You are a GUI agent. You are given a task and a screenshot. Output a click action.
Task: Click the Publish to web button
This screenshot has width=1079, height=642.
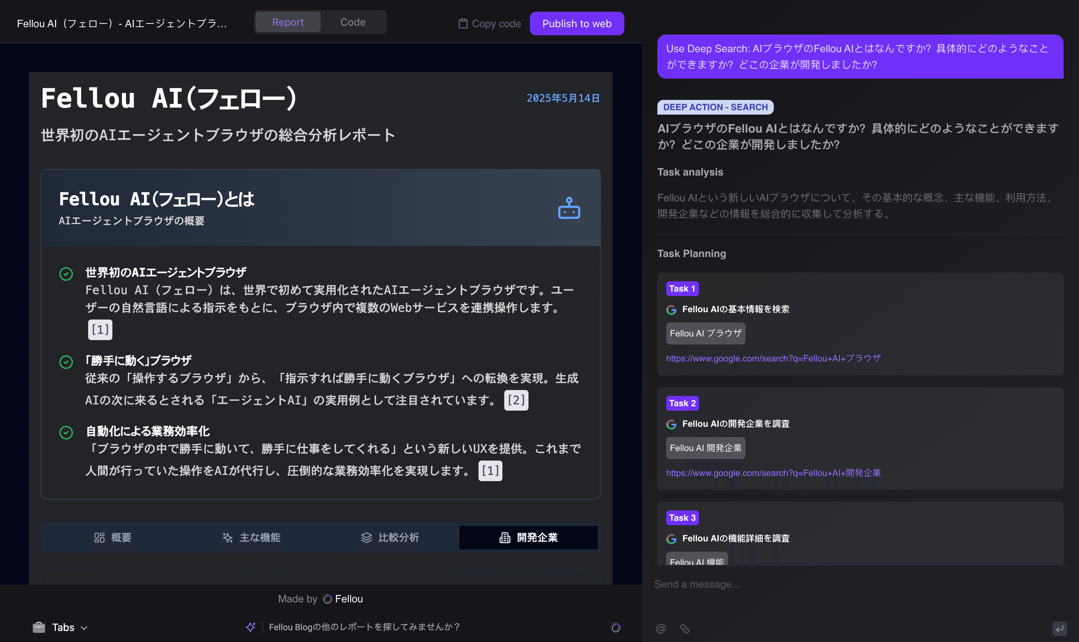[x=577, y=24]
